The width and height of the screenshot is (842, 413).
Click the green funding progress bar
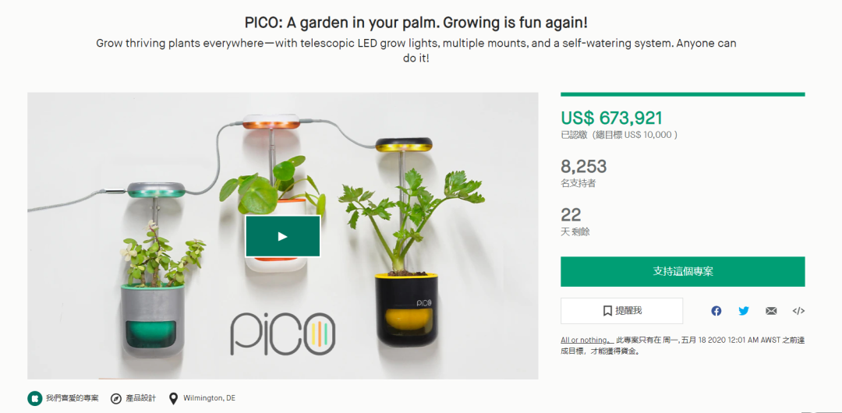682,94
